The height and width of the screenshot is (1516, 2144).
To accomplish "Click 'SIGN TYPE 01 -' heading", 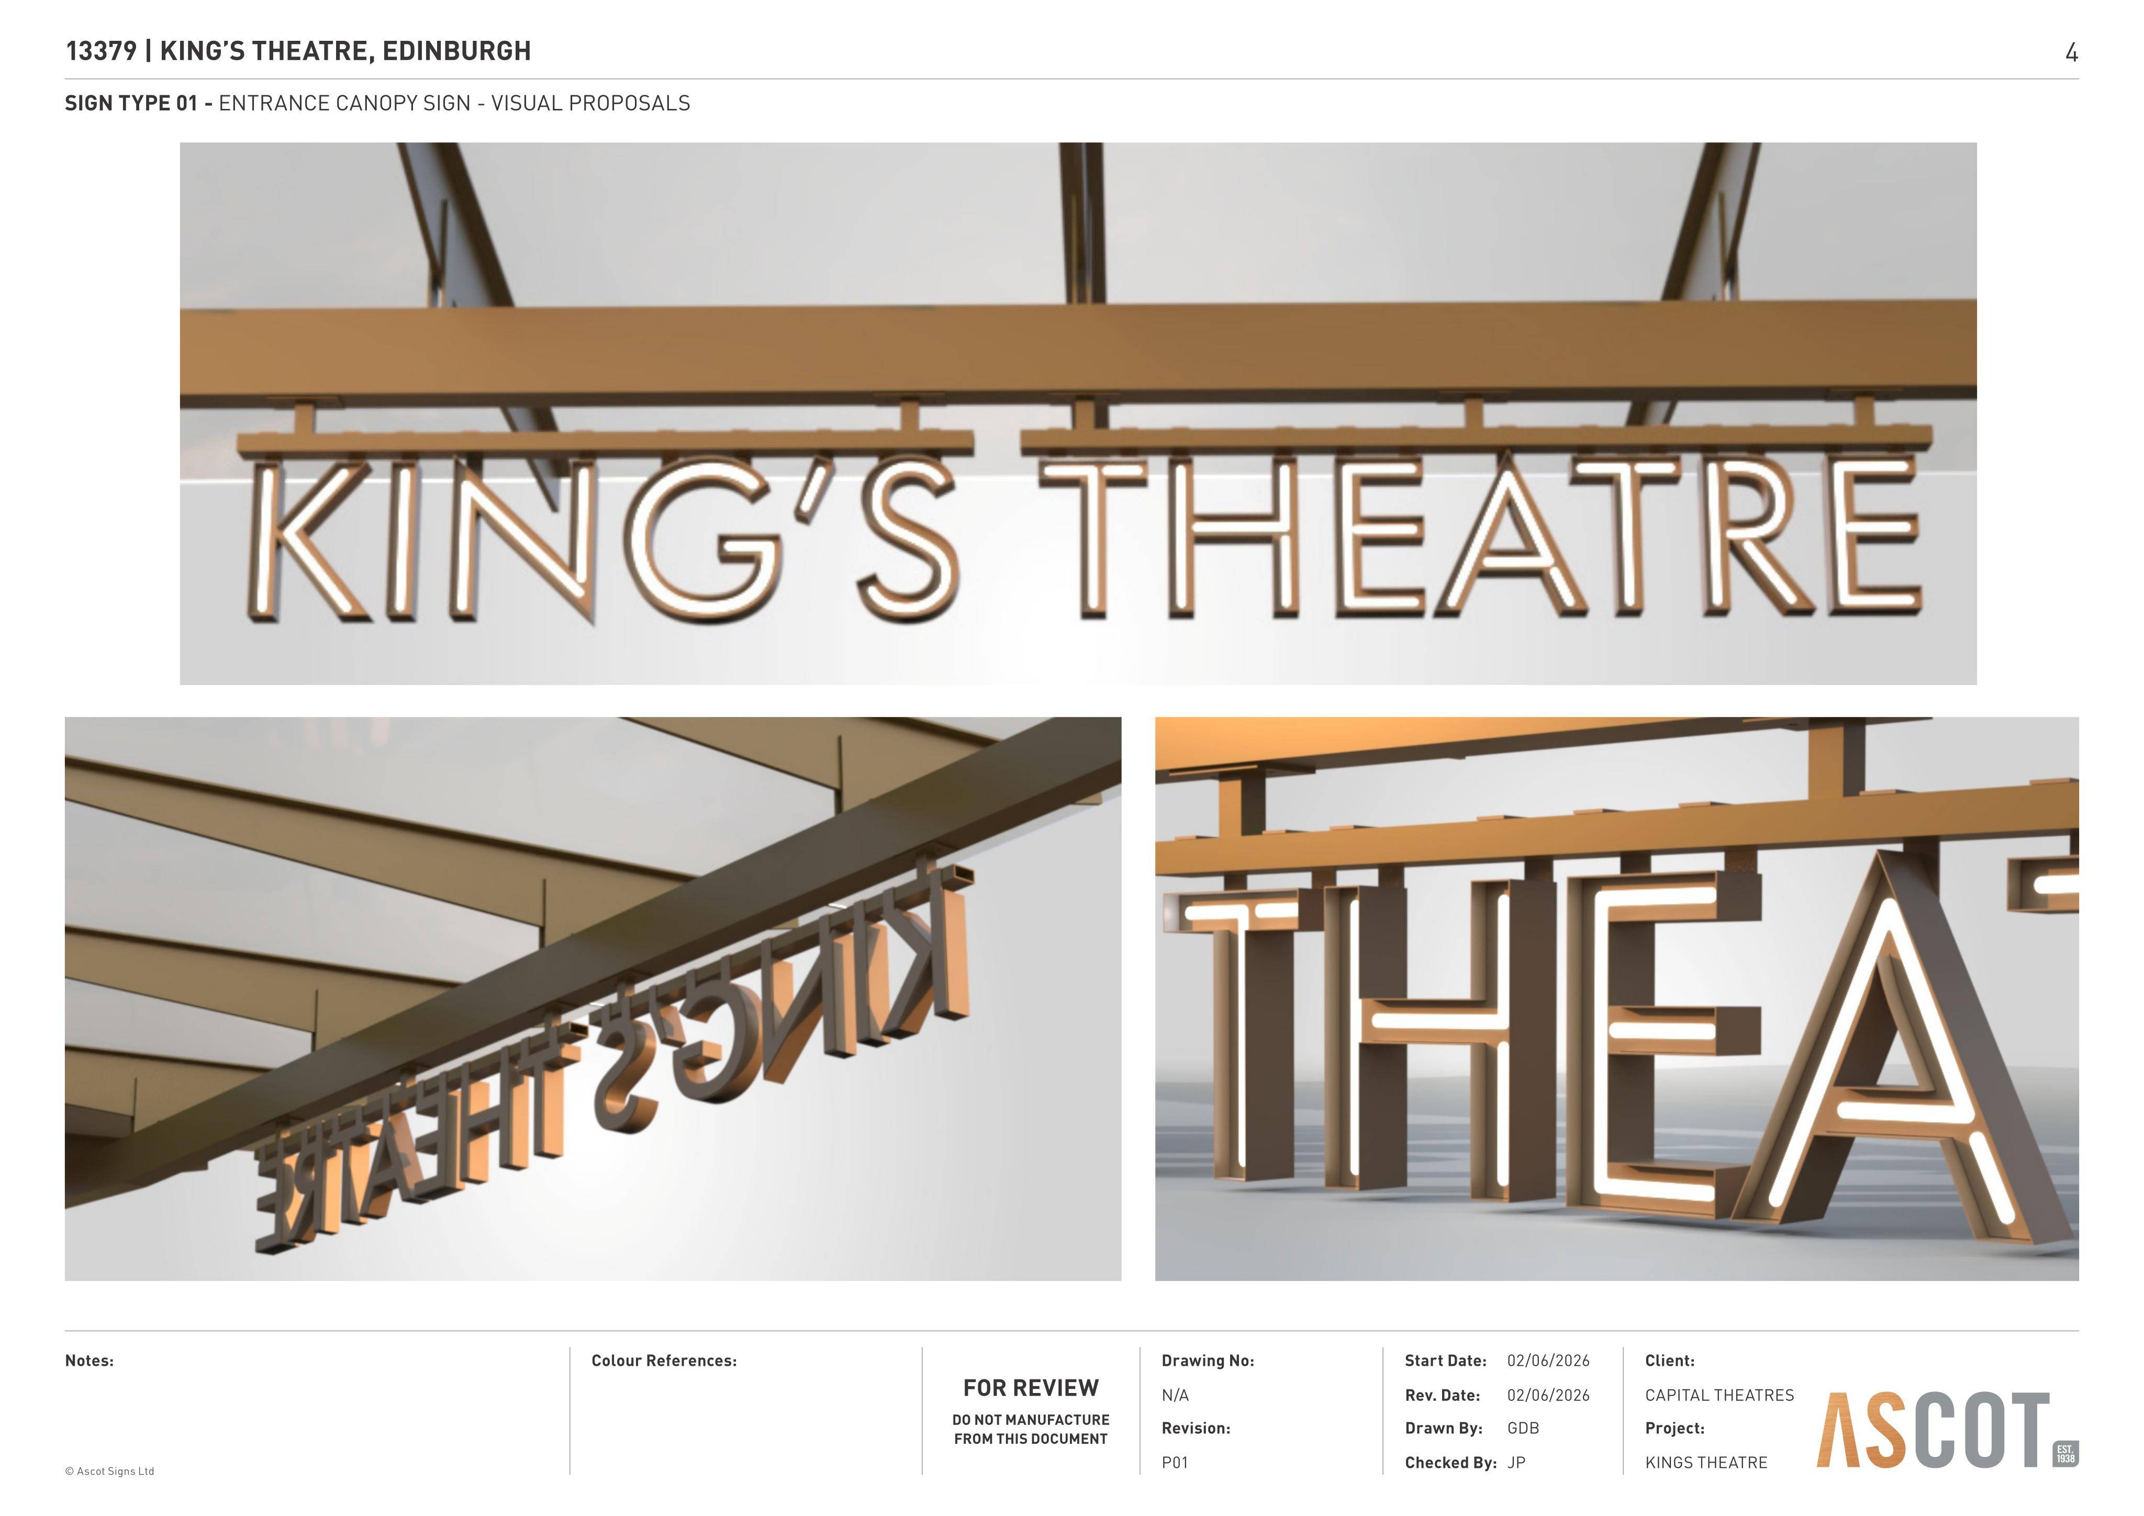I will click(138, 104).
